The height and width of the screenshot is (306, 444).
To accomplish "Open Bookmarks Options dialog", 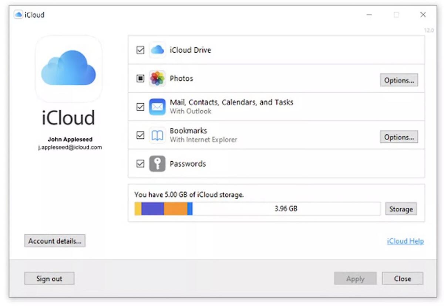I will (x=399, y=137).
